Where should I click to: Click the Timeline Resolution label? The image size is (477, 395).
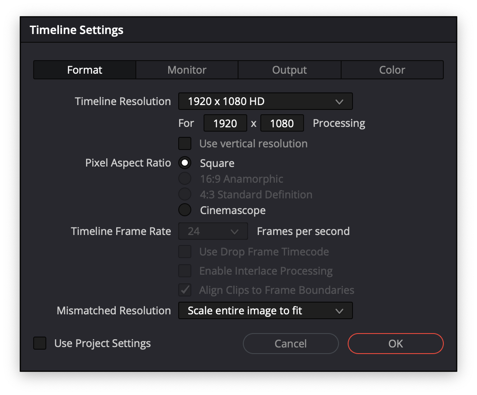pos(123,102)
